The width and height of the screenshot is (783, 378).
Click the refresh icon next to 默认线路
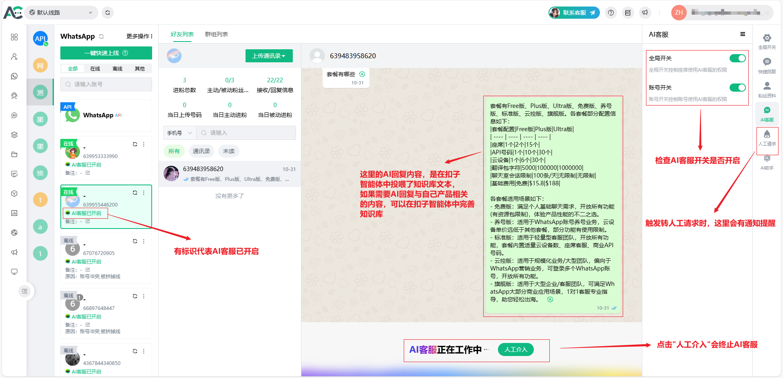[108, 13]
